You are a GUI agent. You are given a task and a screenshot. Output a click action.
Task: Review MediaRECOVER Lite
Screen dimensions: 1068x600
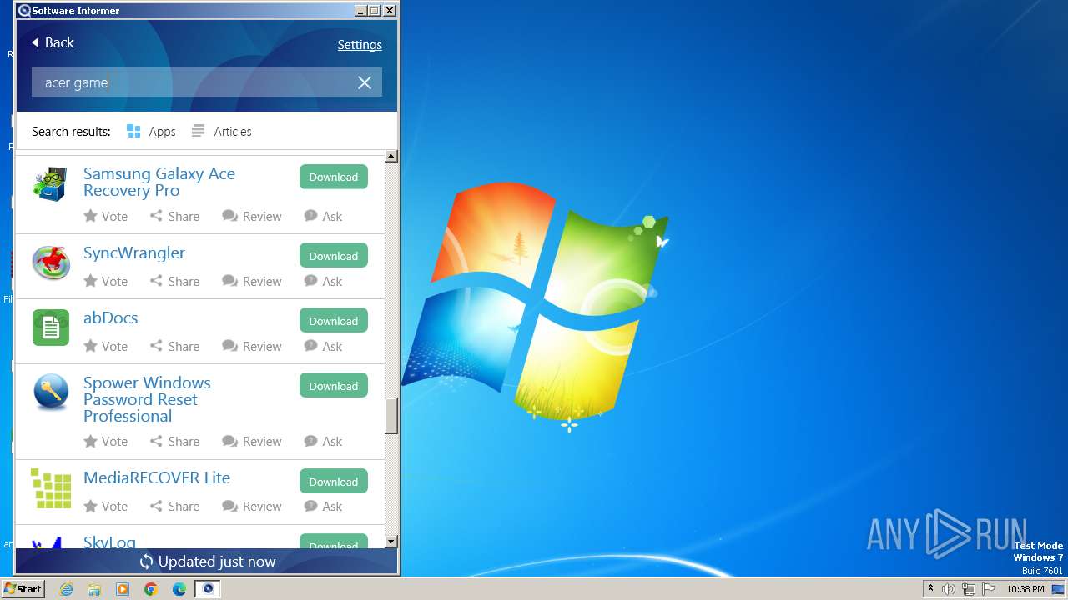coord(252,506)
